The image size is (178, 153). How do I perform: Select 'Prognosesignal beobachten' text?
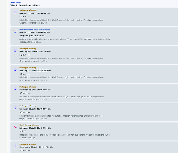tap(32, 36)
